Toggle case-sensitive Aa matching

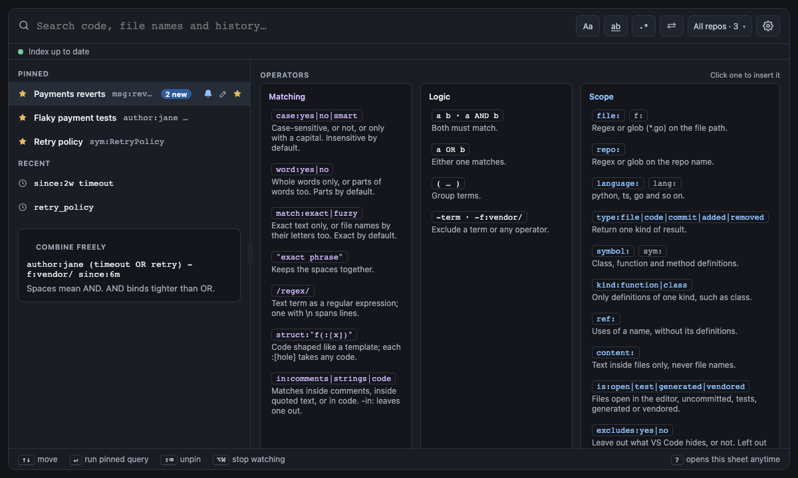588,26
